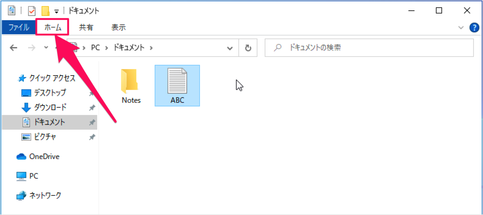
Task: Go back with the left arrow
Action: tap(14, 48)
